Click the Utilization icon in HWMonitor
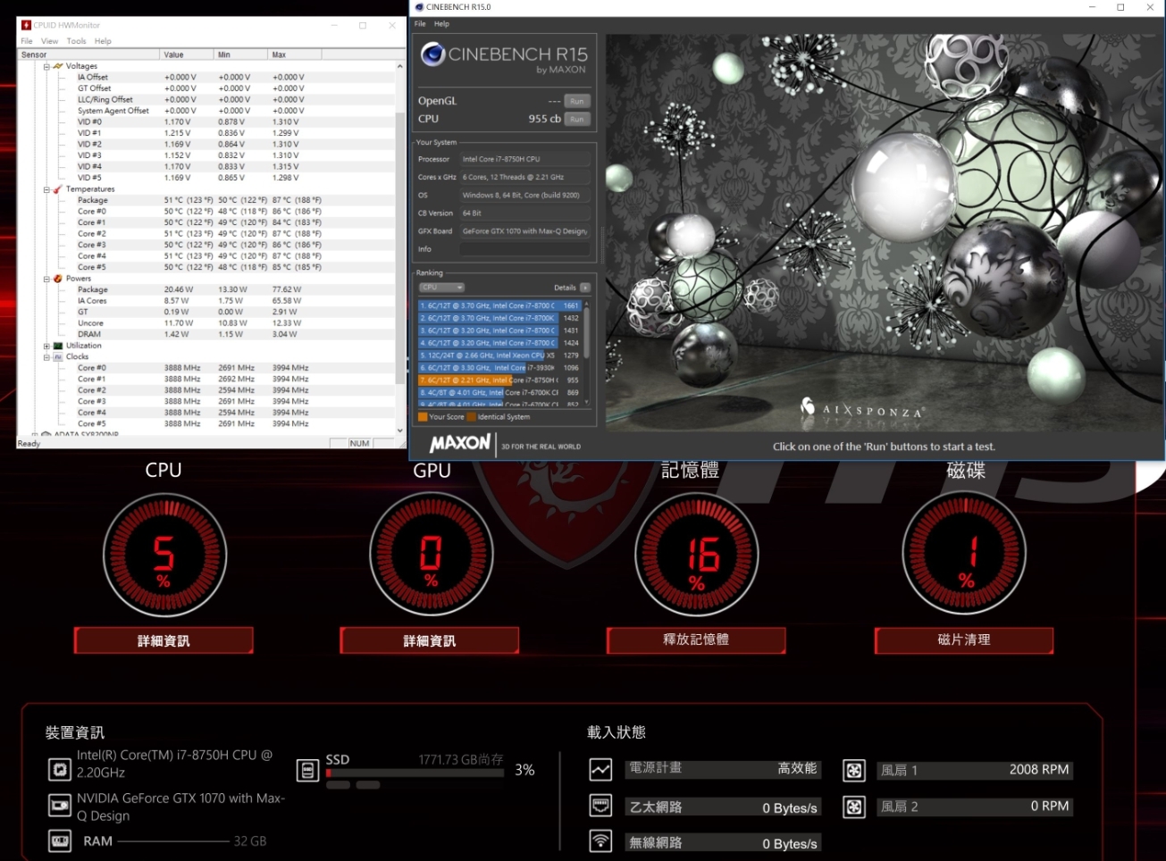 58,346
